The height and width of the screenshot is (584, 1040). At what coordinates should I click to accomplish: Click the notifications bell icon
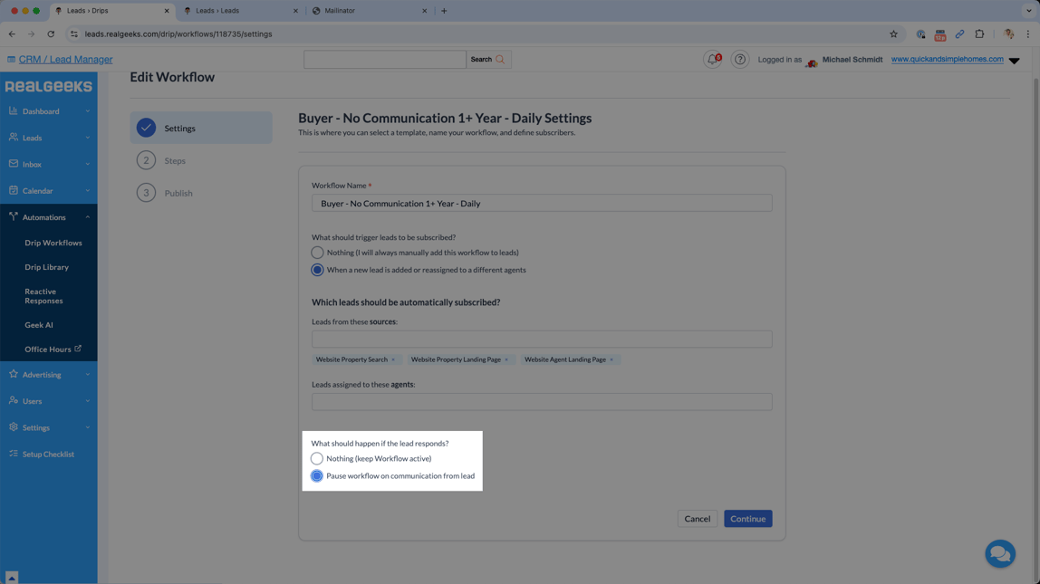[x=713, y=59]
